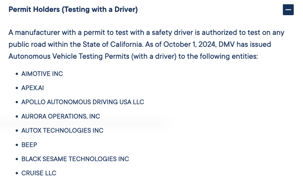This screenshot has height=182, width=303.
Task: Click the APEX.AI entry in the list
Action: (33, 88)
